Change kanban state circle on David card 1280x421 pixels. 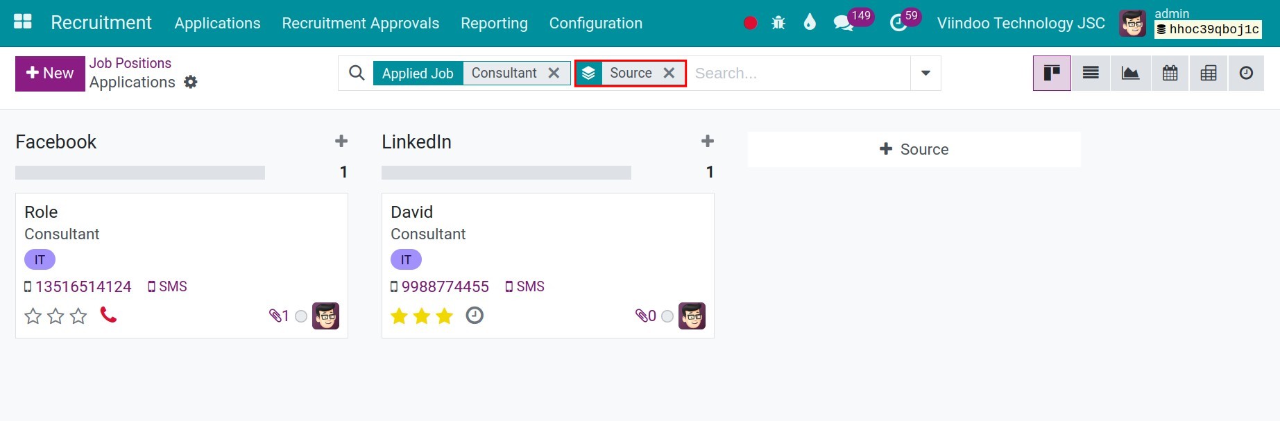click(667, 316)
